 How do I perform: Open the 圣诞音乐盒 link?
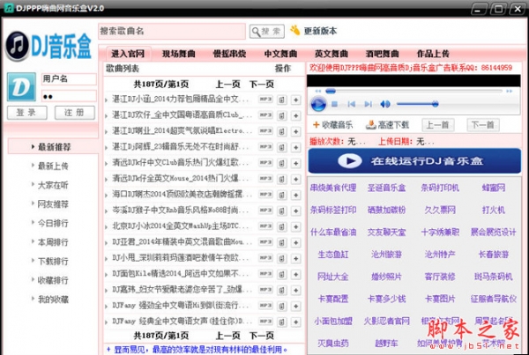(x=387, y=188)
